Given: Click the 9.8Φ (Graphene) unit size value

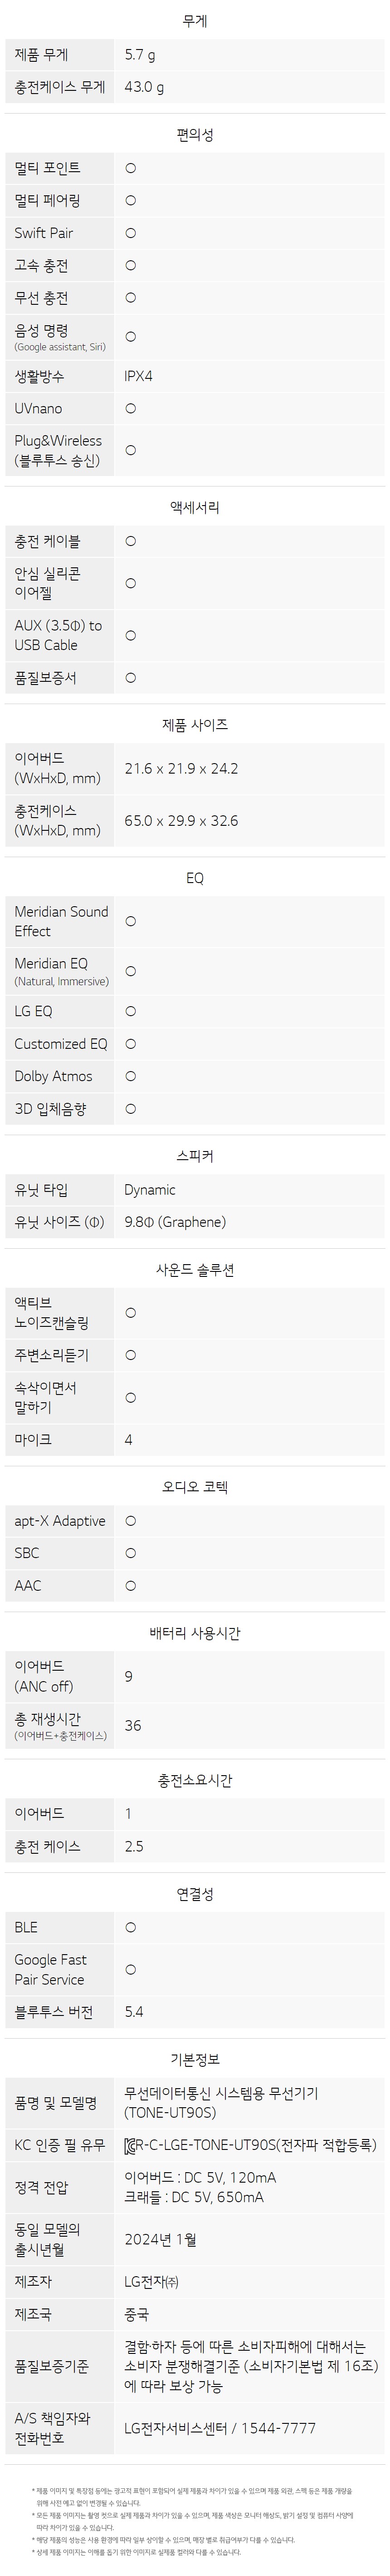Looking at the screenshot, I should [x=175, y=1222].
